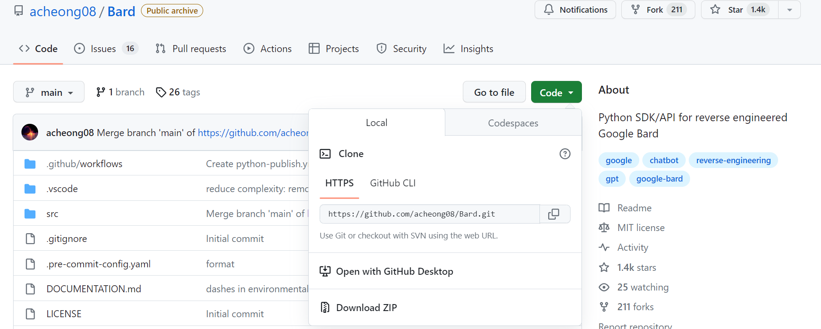Open the Security tab
The width and height of the screenshot is (821, 329).
coord(401,49)
